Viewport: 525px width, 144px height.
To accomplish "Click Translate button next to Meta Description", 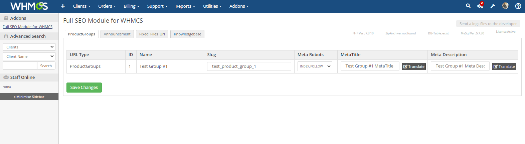I will click(x=504, y=66).
